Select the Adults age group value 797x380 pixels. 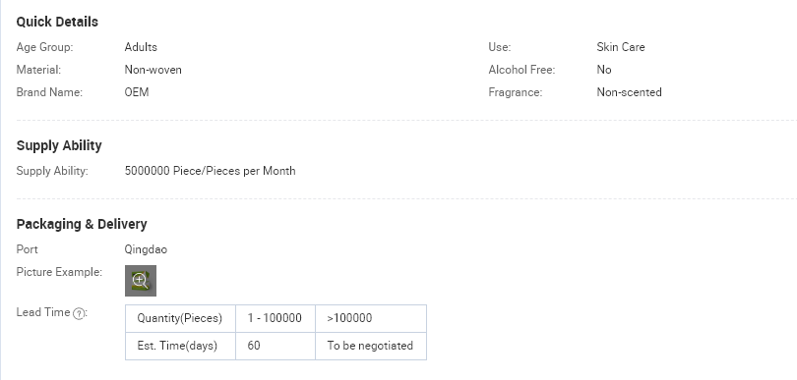pyautogui.click(x=141, y=47)
